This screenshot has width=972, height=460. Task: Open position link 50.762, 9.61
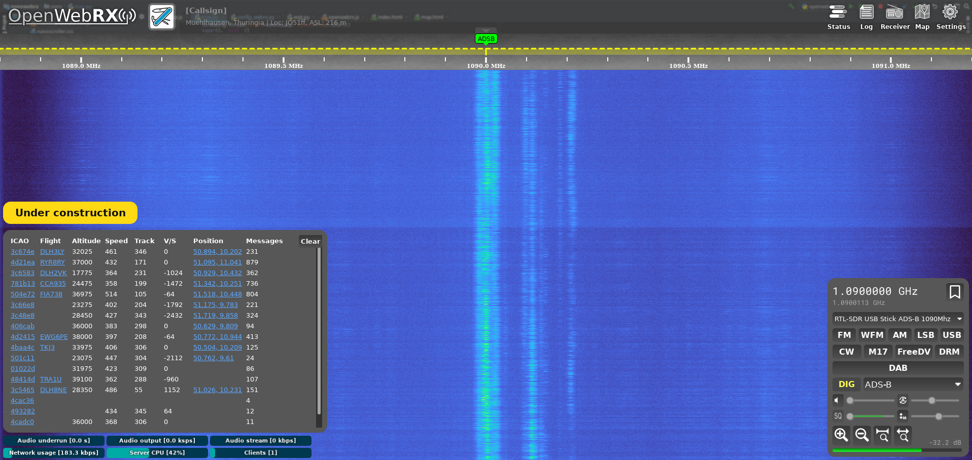tap(214, 358)
